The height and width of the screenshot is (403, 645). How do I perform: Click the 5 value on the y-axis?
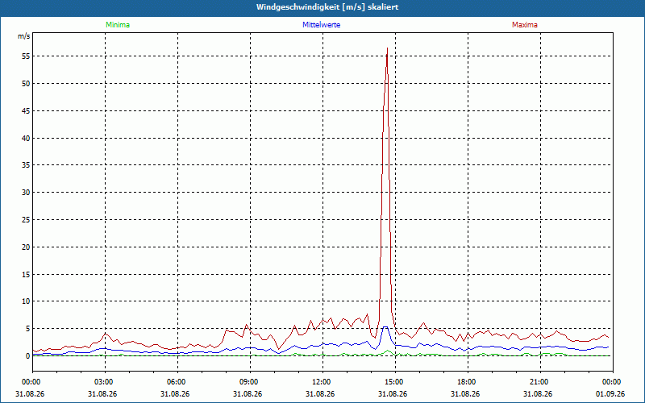[x=28, y=329]
